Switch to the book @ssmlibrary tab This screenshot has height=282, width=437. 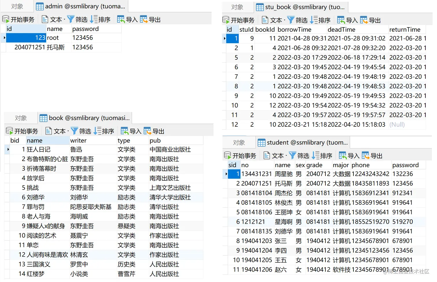pyautogui.click(x=85, y=118)
